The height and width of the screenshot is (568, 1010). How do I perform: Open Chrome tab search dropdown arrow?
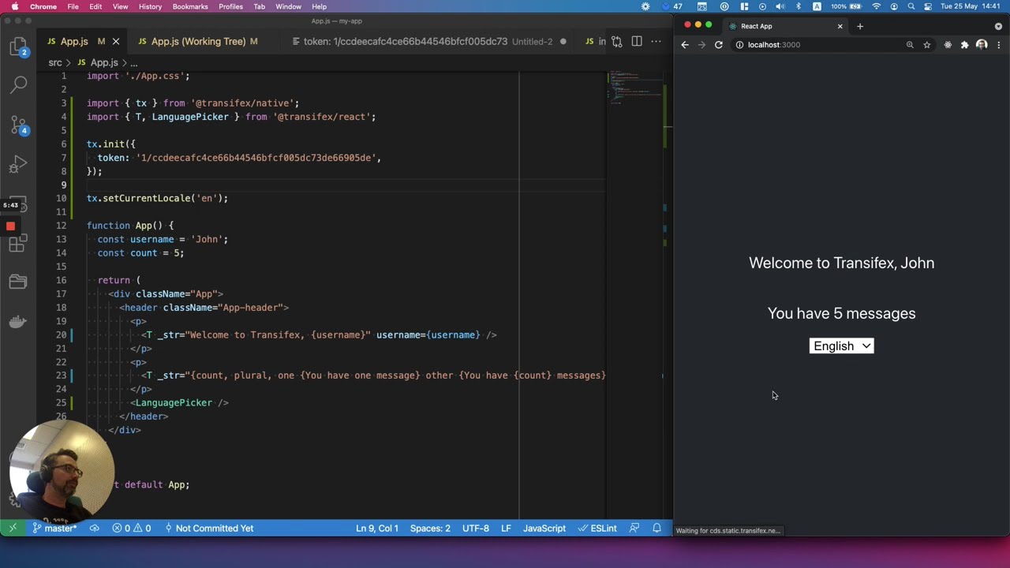(998, 26)
